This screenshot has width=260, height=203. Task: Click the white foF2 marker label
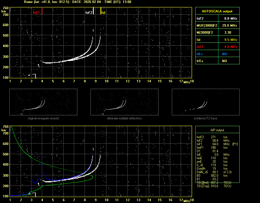click(x=89, y=13)
